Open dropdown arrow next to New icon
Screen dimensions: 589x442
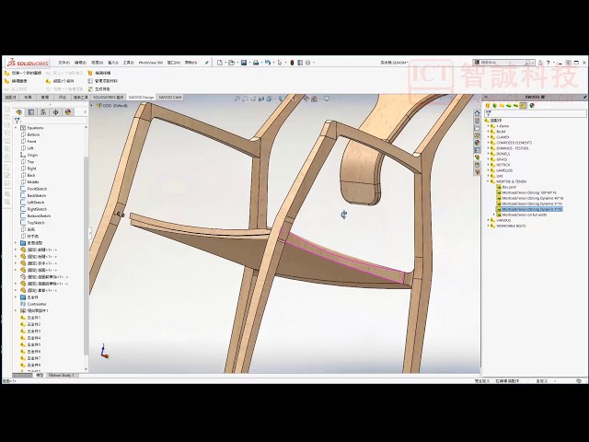pos(225,63)
